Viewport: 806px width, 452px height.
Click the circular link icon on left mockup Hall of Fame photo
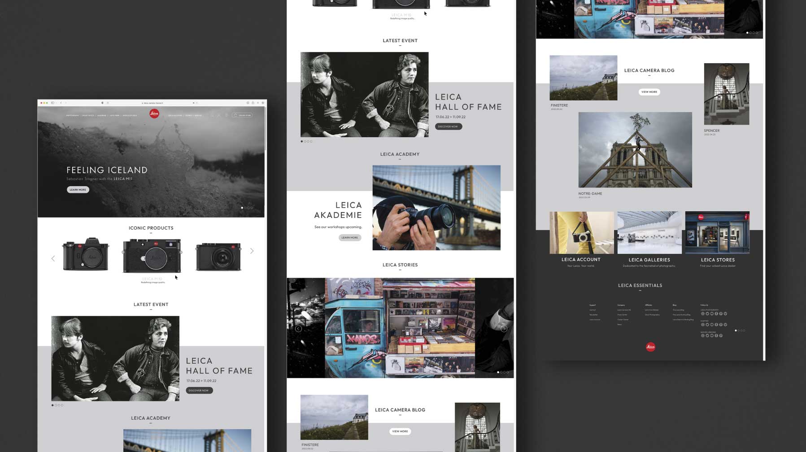pyautogui.click(x=140, y=372)
